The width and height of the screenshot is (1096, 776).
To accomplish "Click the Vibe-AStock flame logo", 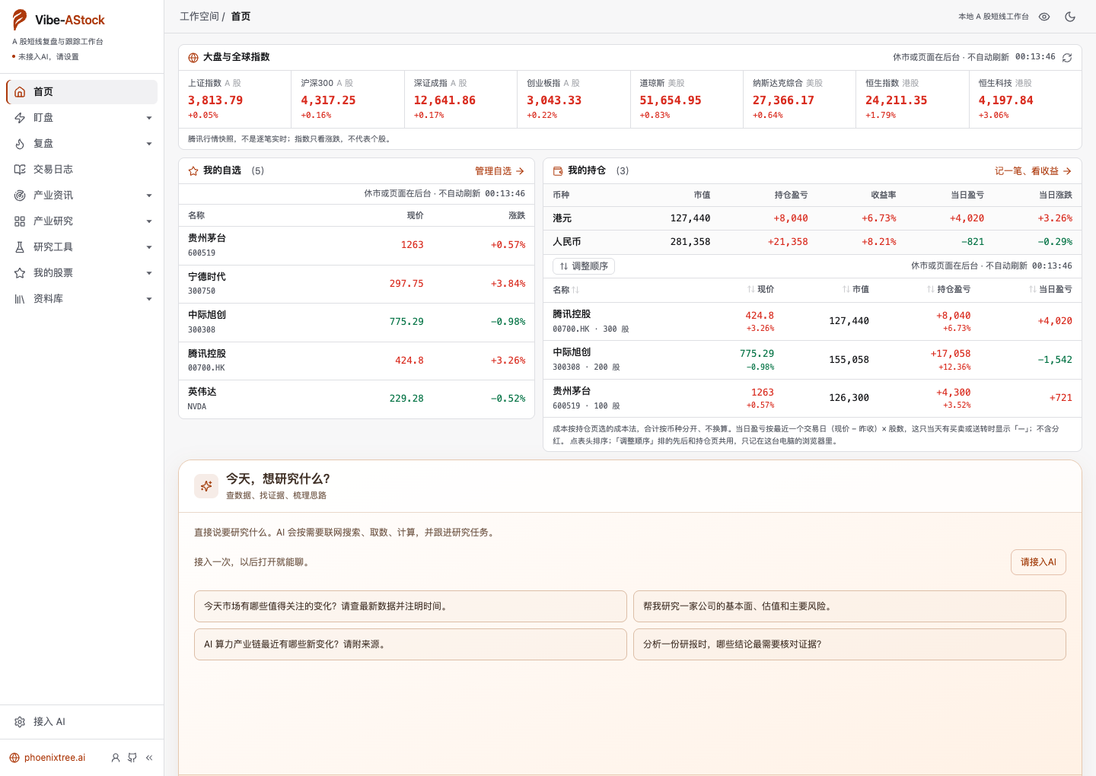I will [x=20, y=20].
